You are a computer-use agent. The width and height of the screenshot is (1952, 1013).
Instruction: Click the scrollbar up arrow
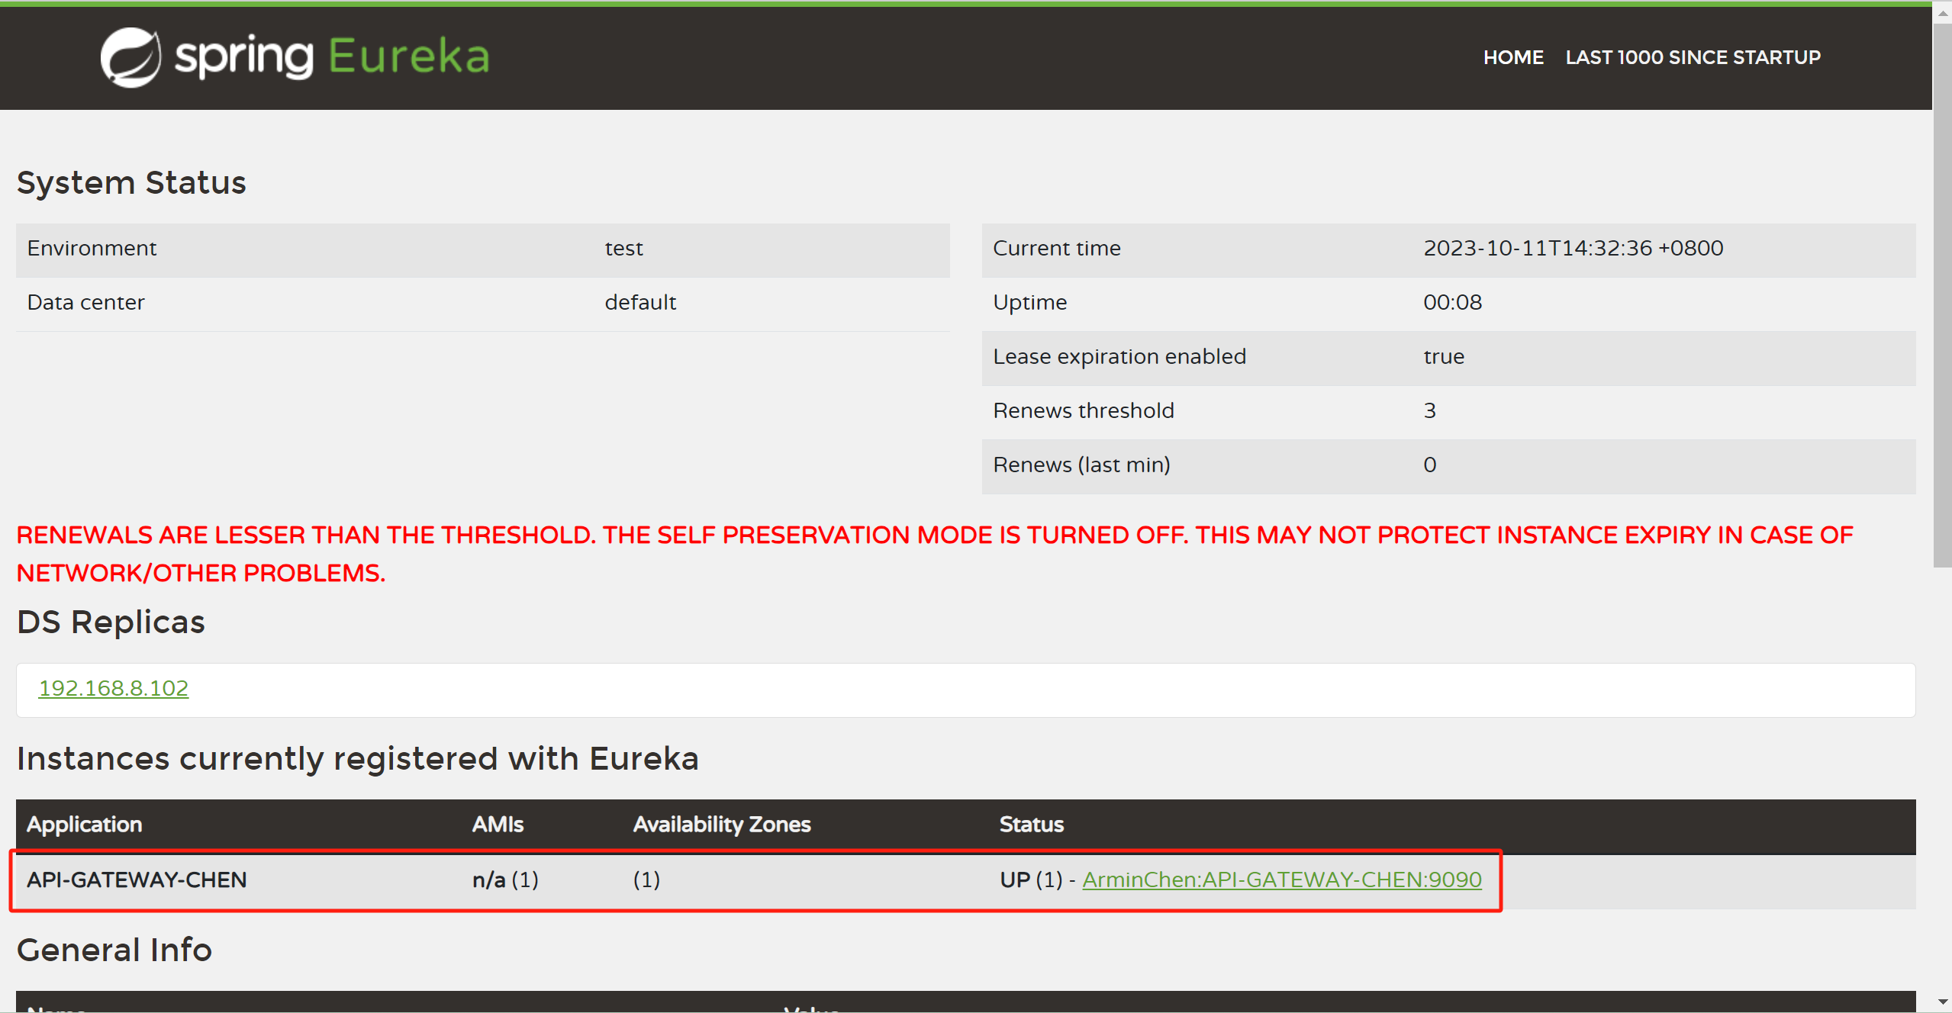coord(1942,12)
